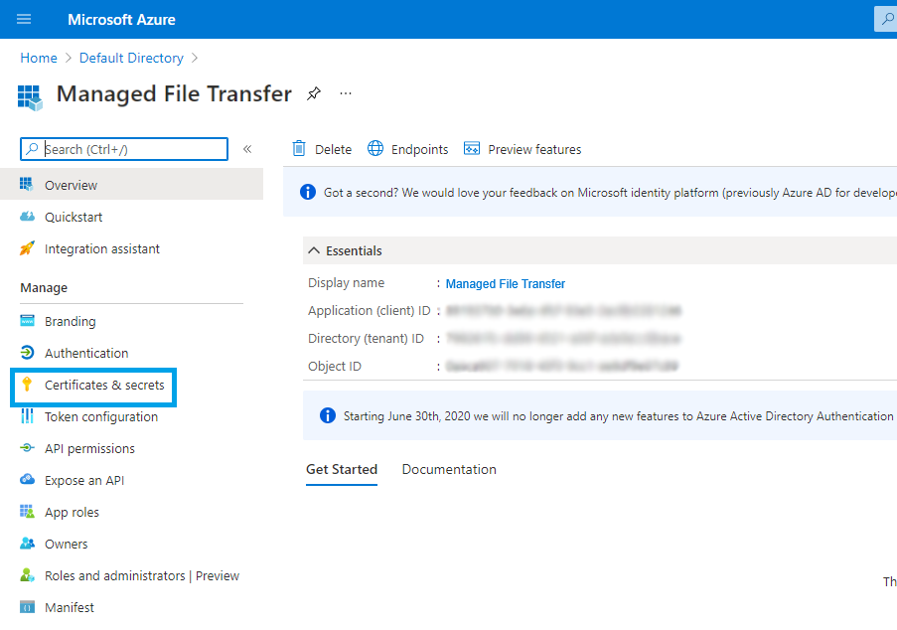Viewport: 897px width, 630px height.
Task: Collapse the left navigation menu
Action: pyautogui.click(x=247, y=149)
